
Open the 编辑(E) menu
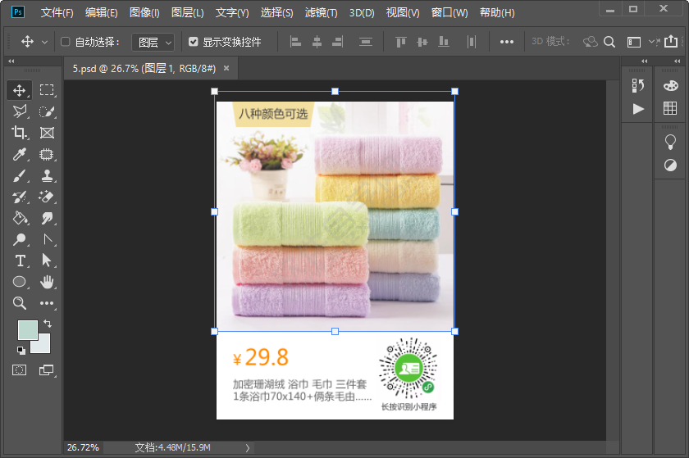coord(102,13)
